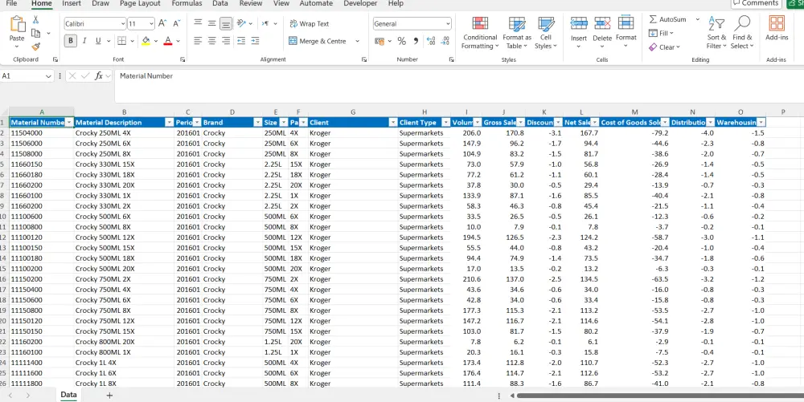Viewport: 804px width, 402px height.
Task: Open the Brand column filter dropdown
Action: [x=256, y=123]
